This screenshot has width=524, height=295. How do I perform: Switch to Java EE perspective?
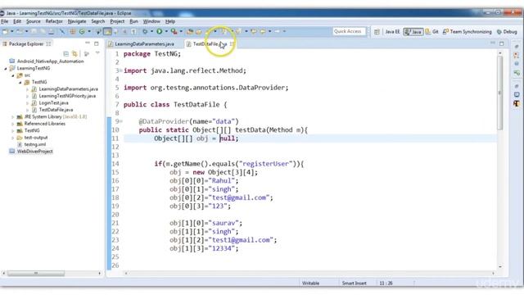pos(392,32)
